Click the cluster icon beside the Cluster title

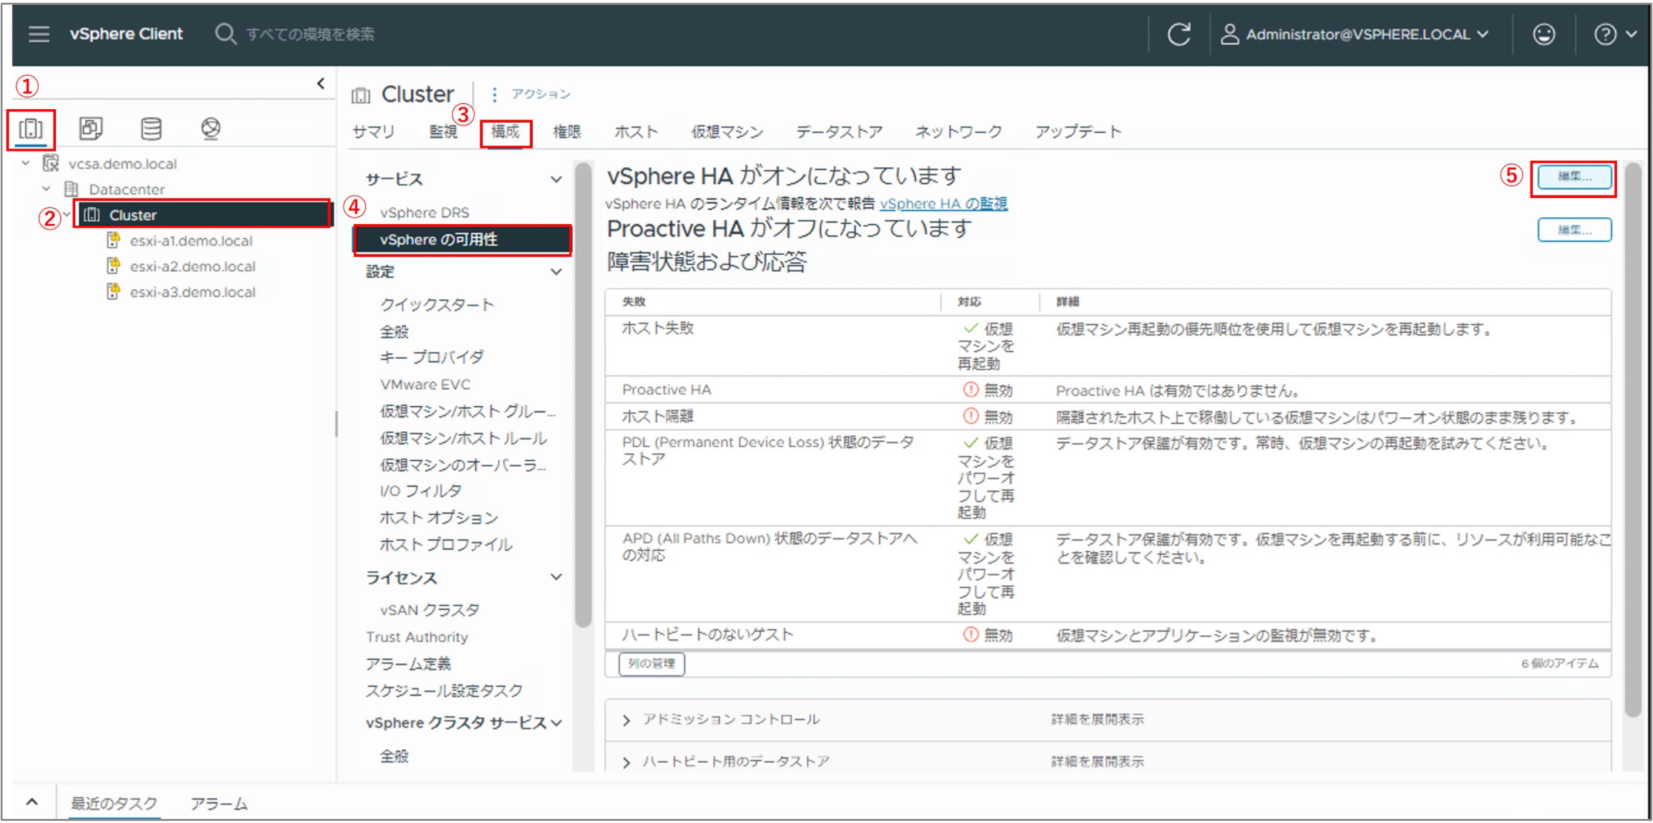click(x=361, y=96)
